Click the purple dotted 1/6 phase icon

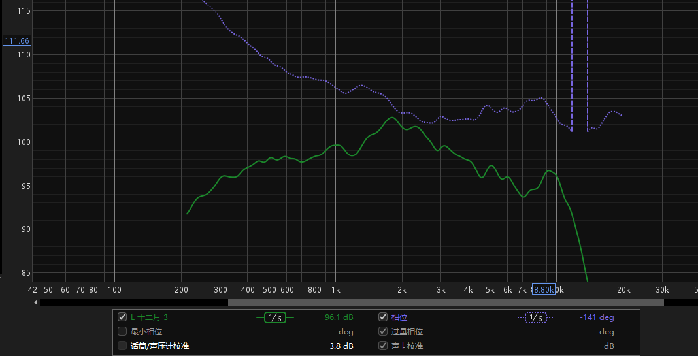[x=535, y=317]
